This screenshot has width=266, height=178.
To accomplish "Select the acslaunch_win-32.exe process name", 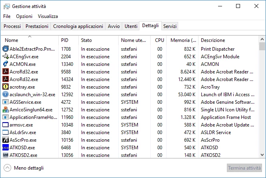I will pos(32,95).
